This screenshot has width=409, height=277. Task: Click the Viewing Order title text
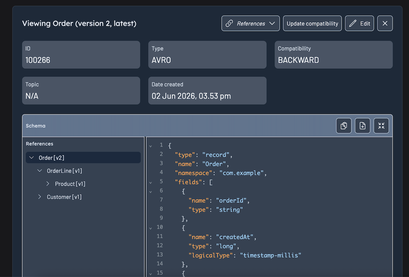tap(79, 23)
